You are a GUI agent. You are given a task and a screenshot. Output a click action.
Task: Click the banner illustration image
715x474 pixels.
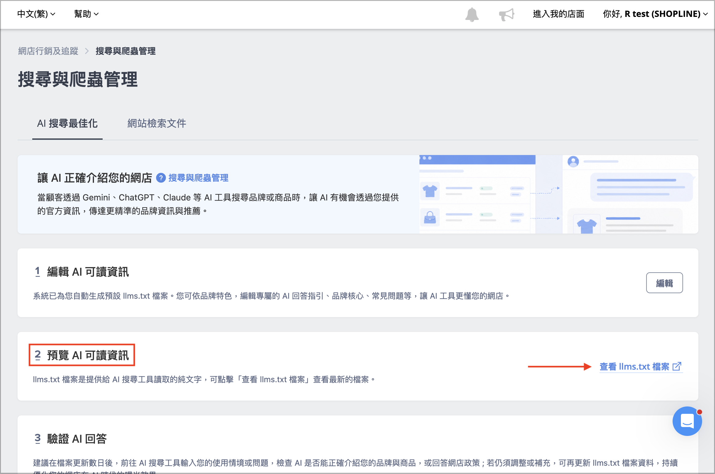tap(559, 194)
